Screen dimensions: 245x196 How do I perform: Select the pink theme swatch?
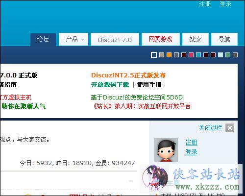pos(191,55)
